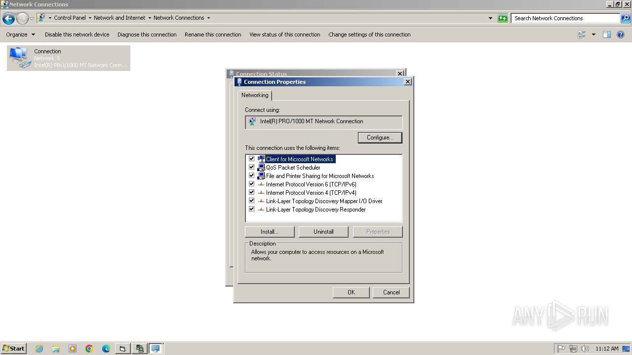Toggle the preview pane icon
Viewport: 632px width, 355px height.
pyautogui.click(x=607, y=35)
